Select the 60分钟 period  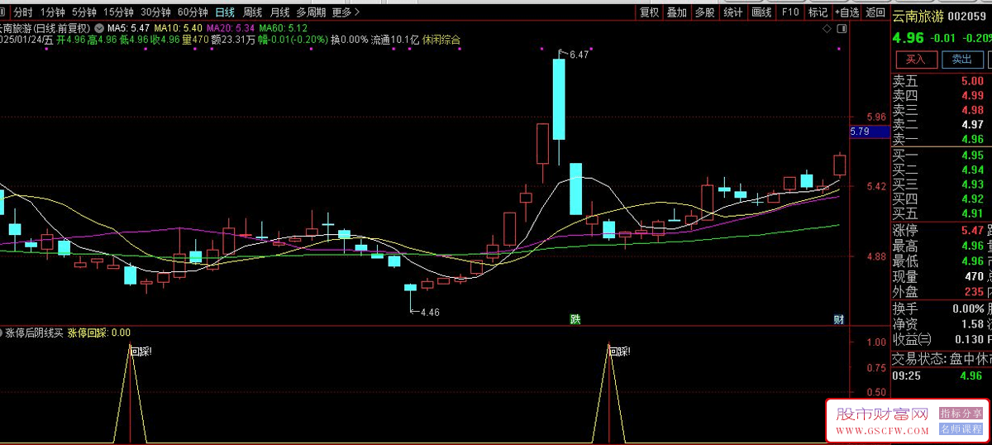click(x=193, y=12)
